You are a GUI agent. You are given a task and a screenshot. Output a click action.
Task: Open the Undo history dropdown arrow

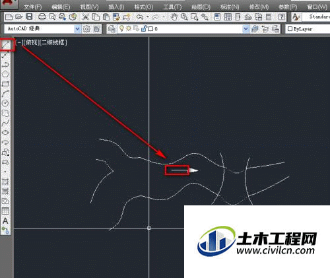click(x=147, y=17)
